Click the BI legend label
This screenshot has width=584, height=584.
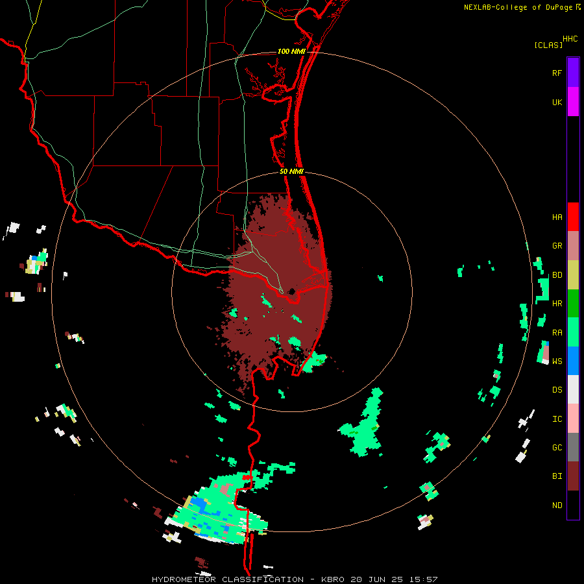tap(557, 476)
